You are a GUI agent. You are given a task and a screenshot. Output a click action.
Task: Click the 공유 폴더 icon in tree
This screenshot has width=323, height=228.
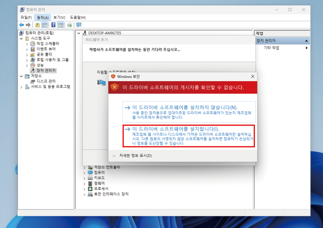(32, 55)
